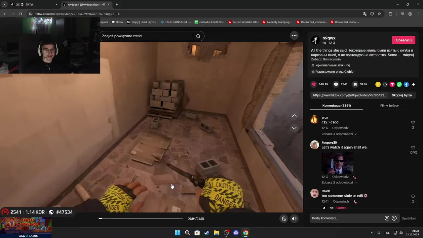Open meme image in Foopers' comment
Viewport: 423px width, 238px height.
pyautogui.click(x=337, y=163)
